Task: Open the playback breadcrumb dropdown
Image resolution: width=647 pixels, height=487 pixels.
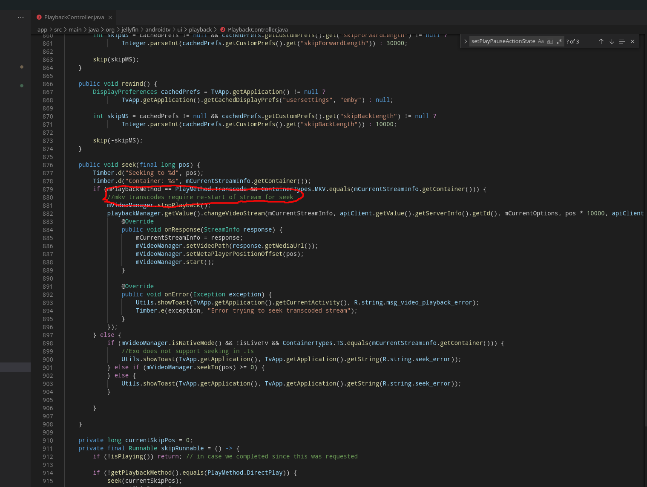Action: (x=200, y=29)
